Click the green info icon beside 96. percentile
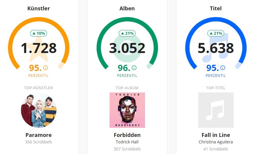 [134, 68]
